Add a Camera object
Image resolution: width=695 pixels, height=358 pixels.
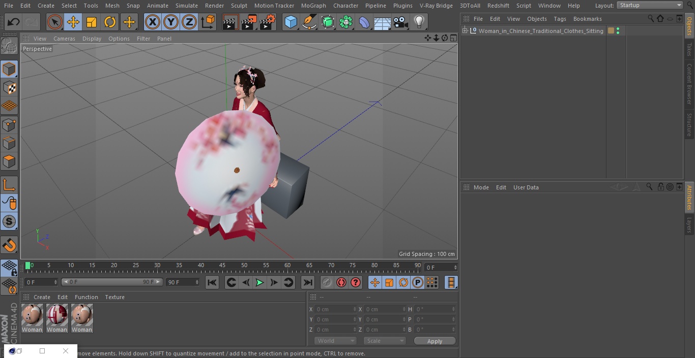pyautogui.click(x=401, y=22)
